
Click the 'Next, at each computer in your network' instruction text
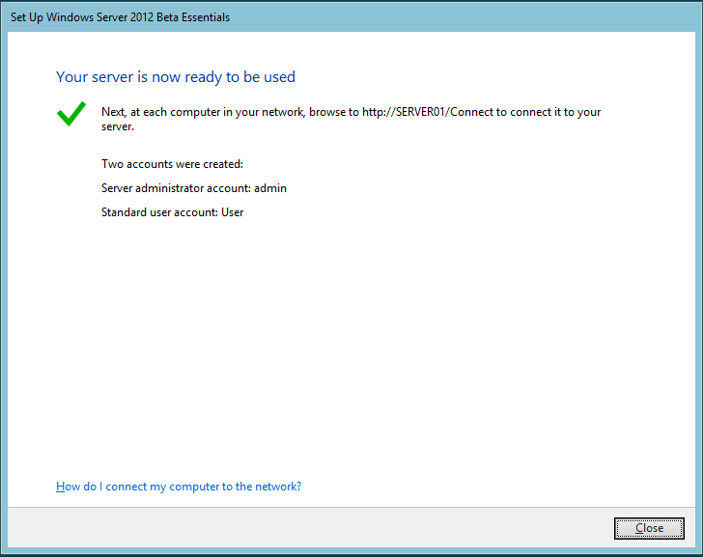[351, 119]
